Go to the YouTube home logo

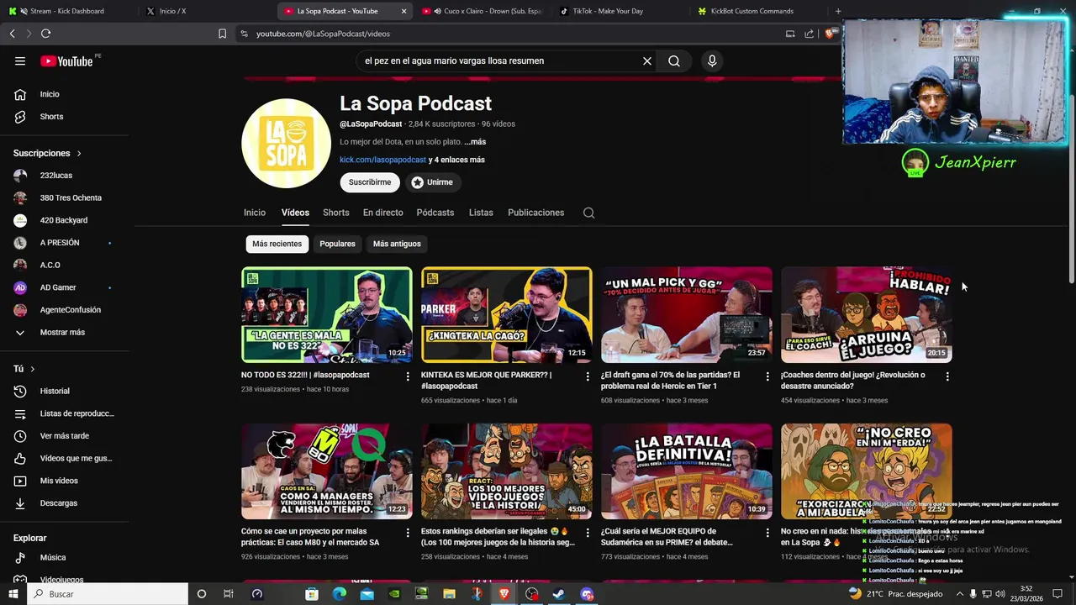click(66, 60)
